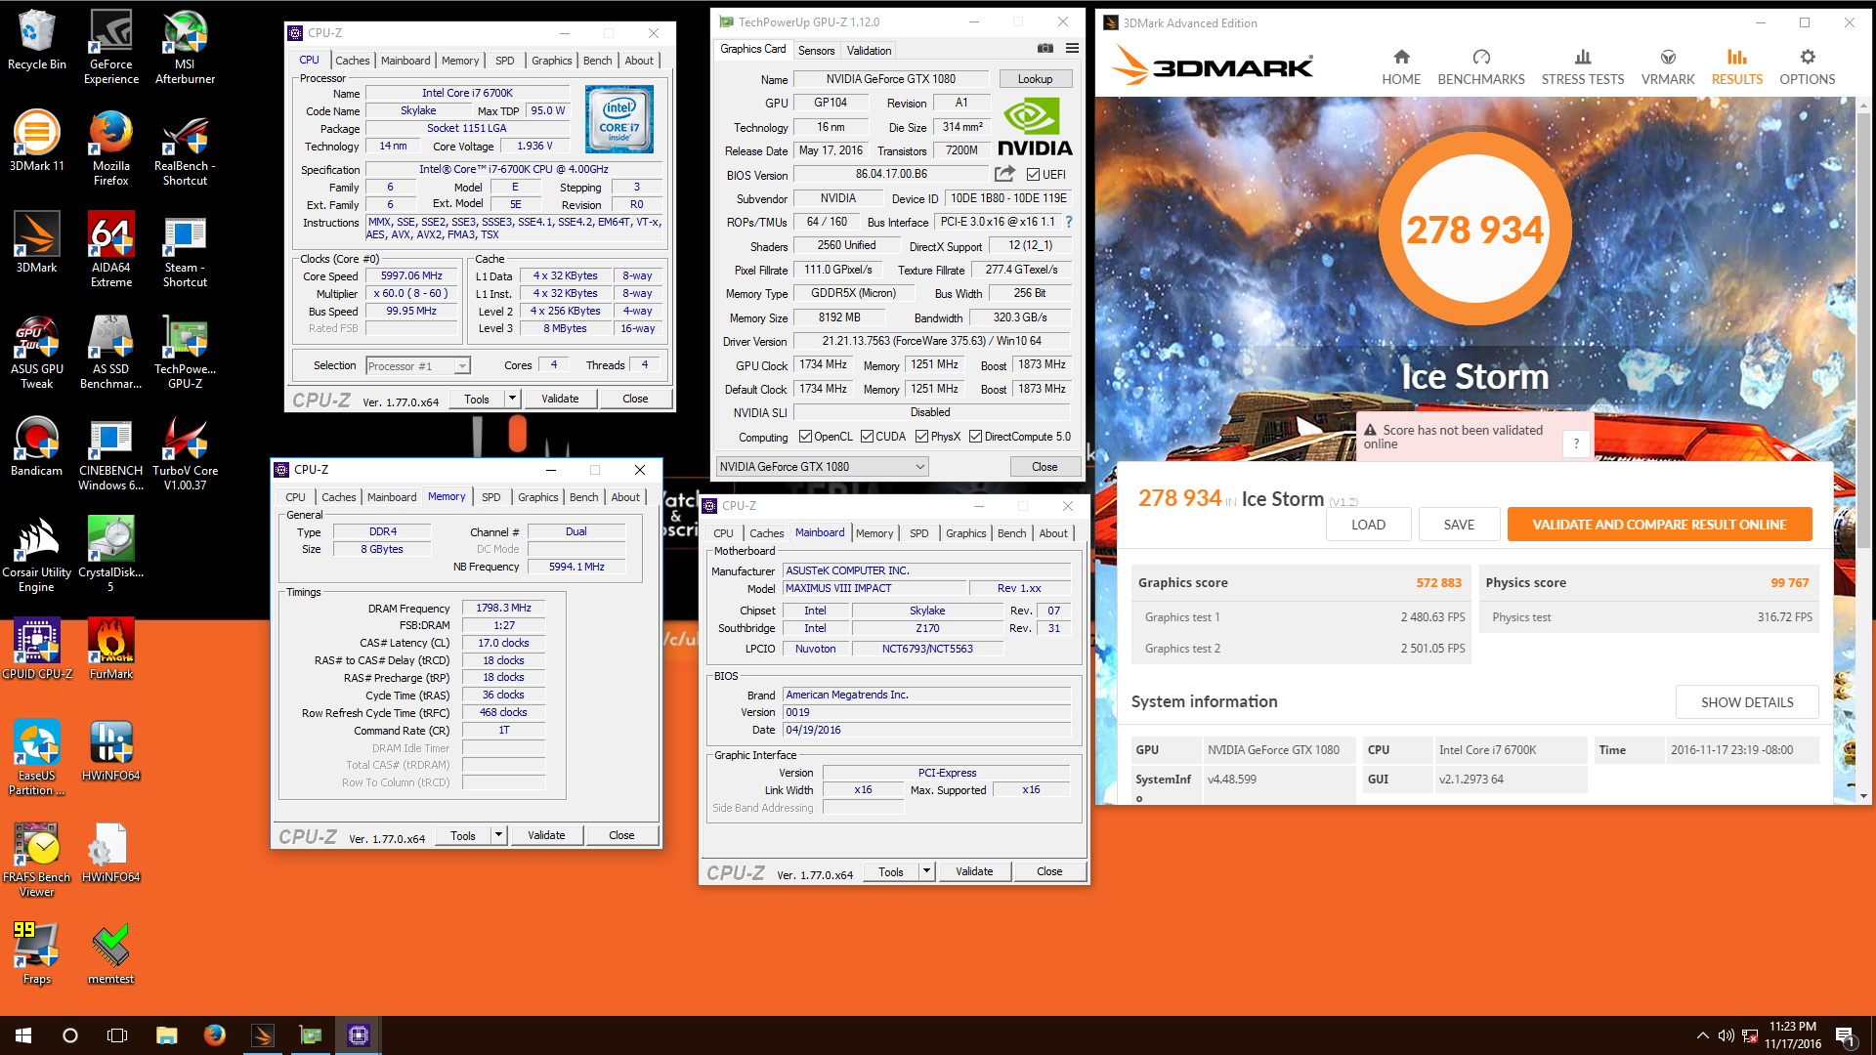Open Windows Start menu
The height and width of the screenshot is (1055, 1876).
click(x=23, y=1035)
